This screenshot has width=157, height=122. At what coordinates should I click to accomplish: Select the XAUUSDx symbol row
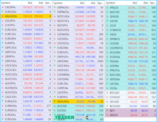point(26,16)
